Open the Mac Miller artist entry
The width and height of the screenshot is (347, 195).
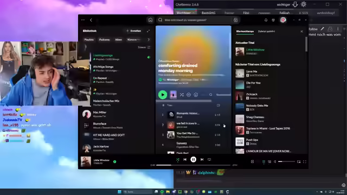click(x=117, y=114)
